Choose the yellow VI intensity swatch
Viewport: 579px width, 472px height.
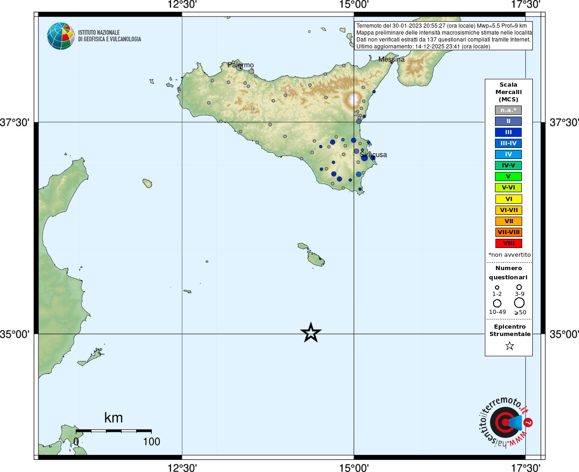(x=508, y=199)
